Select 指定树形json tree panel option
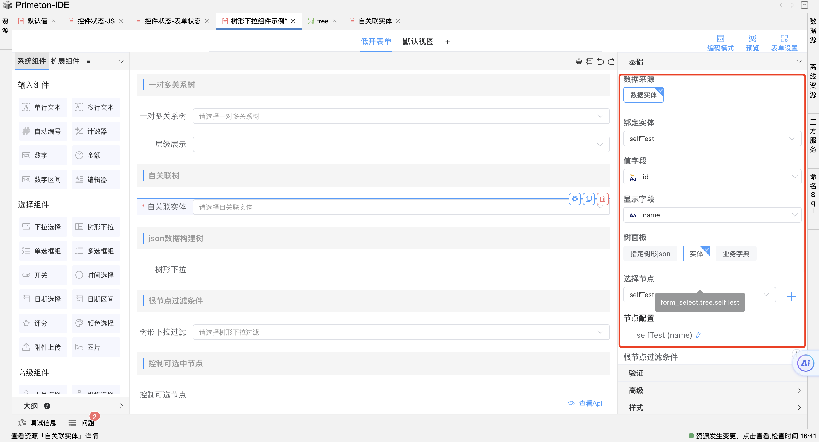This screenshot has height=442, width=819. pos(650,254)
